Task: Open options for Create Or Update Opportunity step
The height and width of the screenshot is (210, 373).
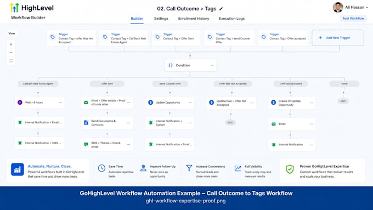Action: point(312,103)
